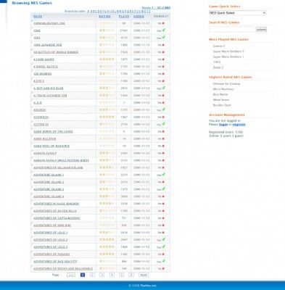This screenshot has width=285, height=290.
Task: Go to results page 4
Action: coord(112,275)
